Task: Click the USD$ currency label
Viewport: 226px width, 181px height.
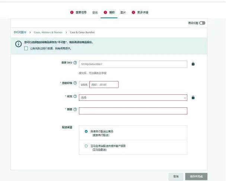Action: (84, 85)
